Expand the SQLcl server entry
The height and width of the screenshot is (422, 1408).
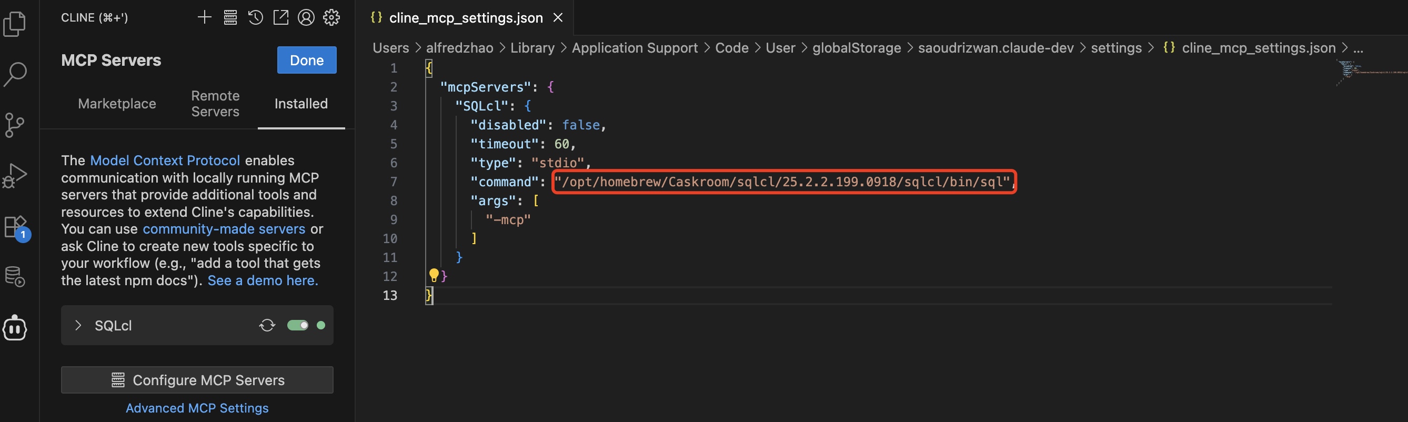78,325
